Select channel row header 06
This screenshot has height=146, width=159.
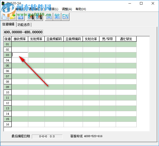pyautogui.click(x=7, y=71)
